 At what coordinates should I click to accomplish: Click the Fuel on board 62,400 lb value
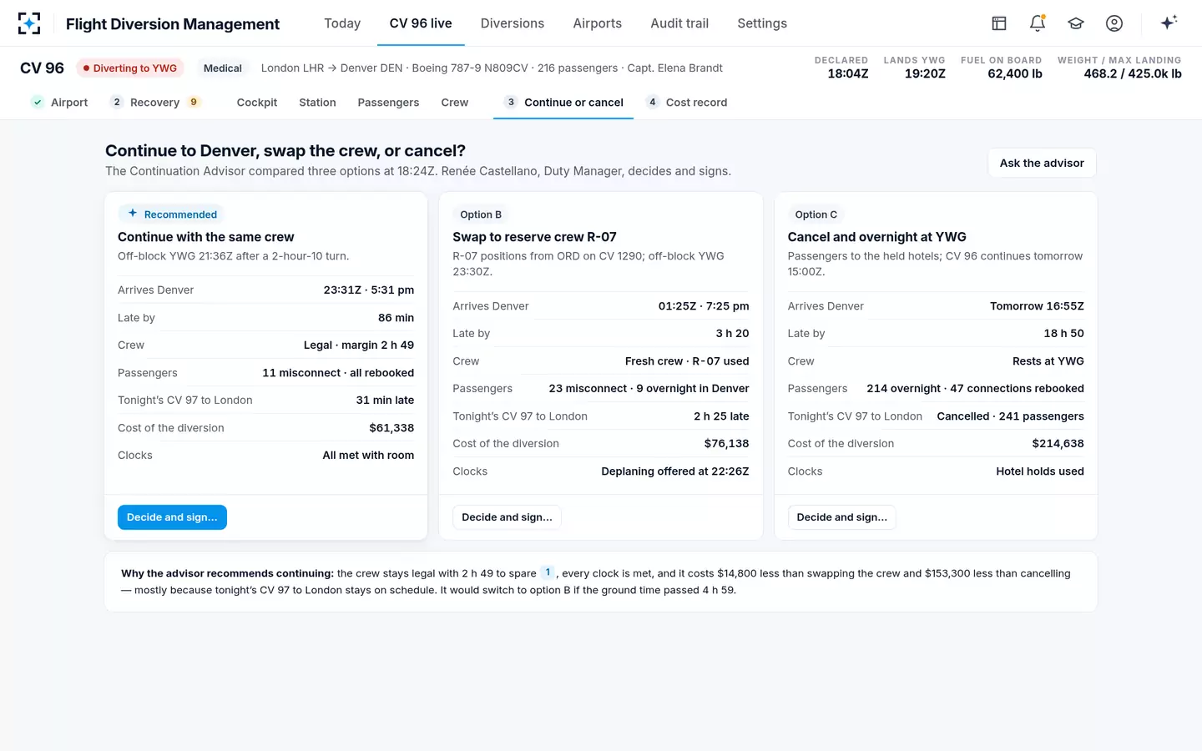tap(1015, 73)
